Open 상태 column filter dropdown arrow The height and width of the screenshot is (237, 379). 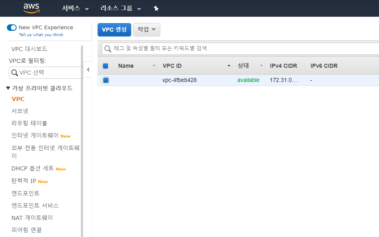click(261, 66)
